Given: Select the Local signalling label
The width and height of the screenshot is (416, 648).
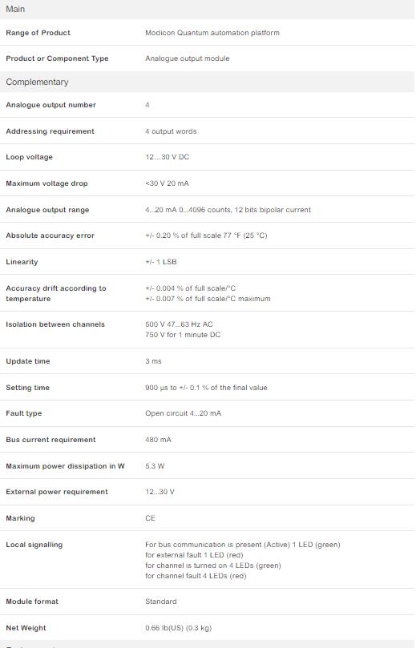Looking at the screenshot, I should point(34,545).
